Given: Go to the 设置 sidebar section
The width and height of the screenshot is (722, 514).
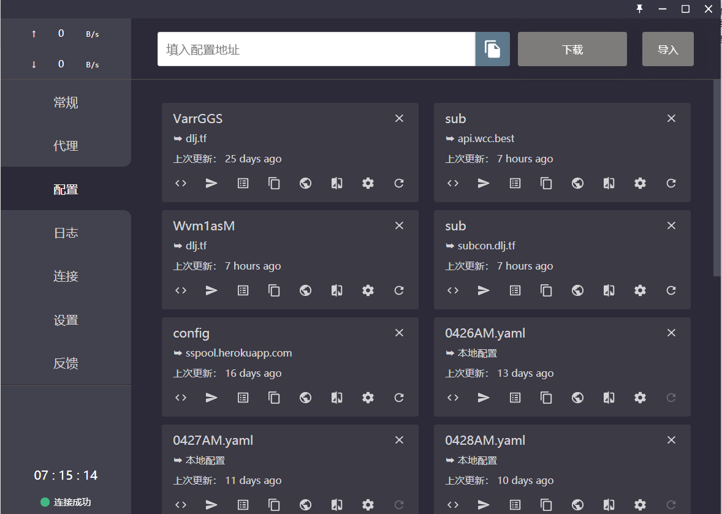Looking at the screenshot, I should click(66, 320).
